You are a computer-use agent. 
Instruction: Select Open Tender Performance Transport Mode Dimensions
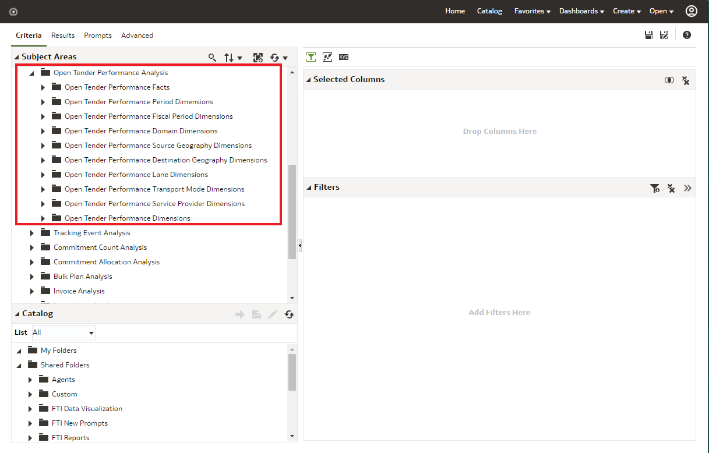coord(154,189)
